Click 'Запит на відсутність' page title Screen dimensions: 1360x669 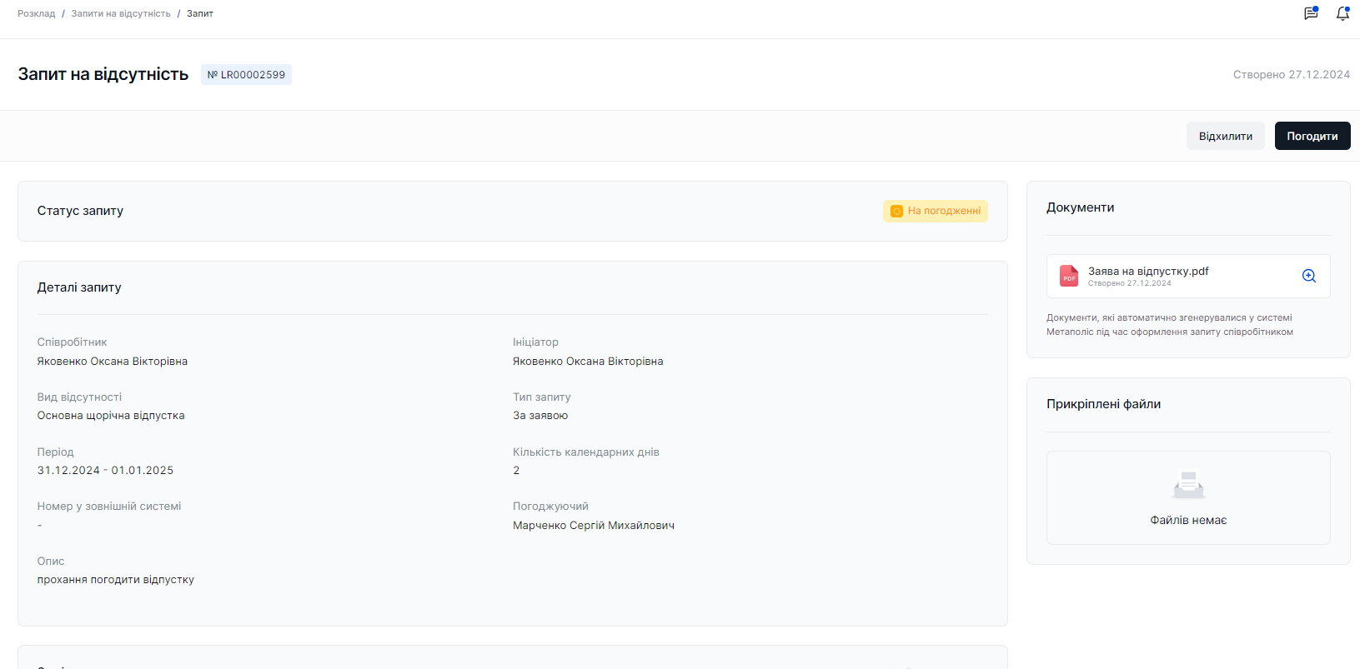pyautogui.click(x=103, y=74)
